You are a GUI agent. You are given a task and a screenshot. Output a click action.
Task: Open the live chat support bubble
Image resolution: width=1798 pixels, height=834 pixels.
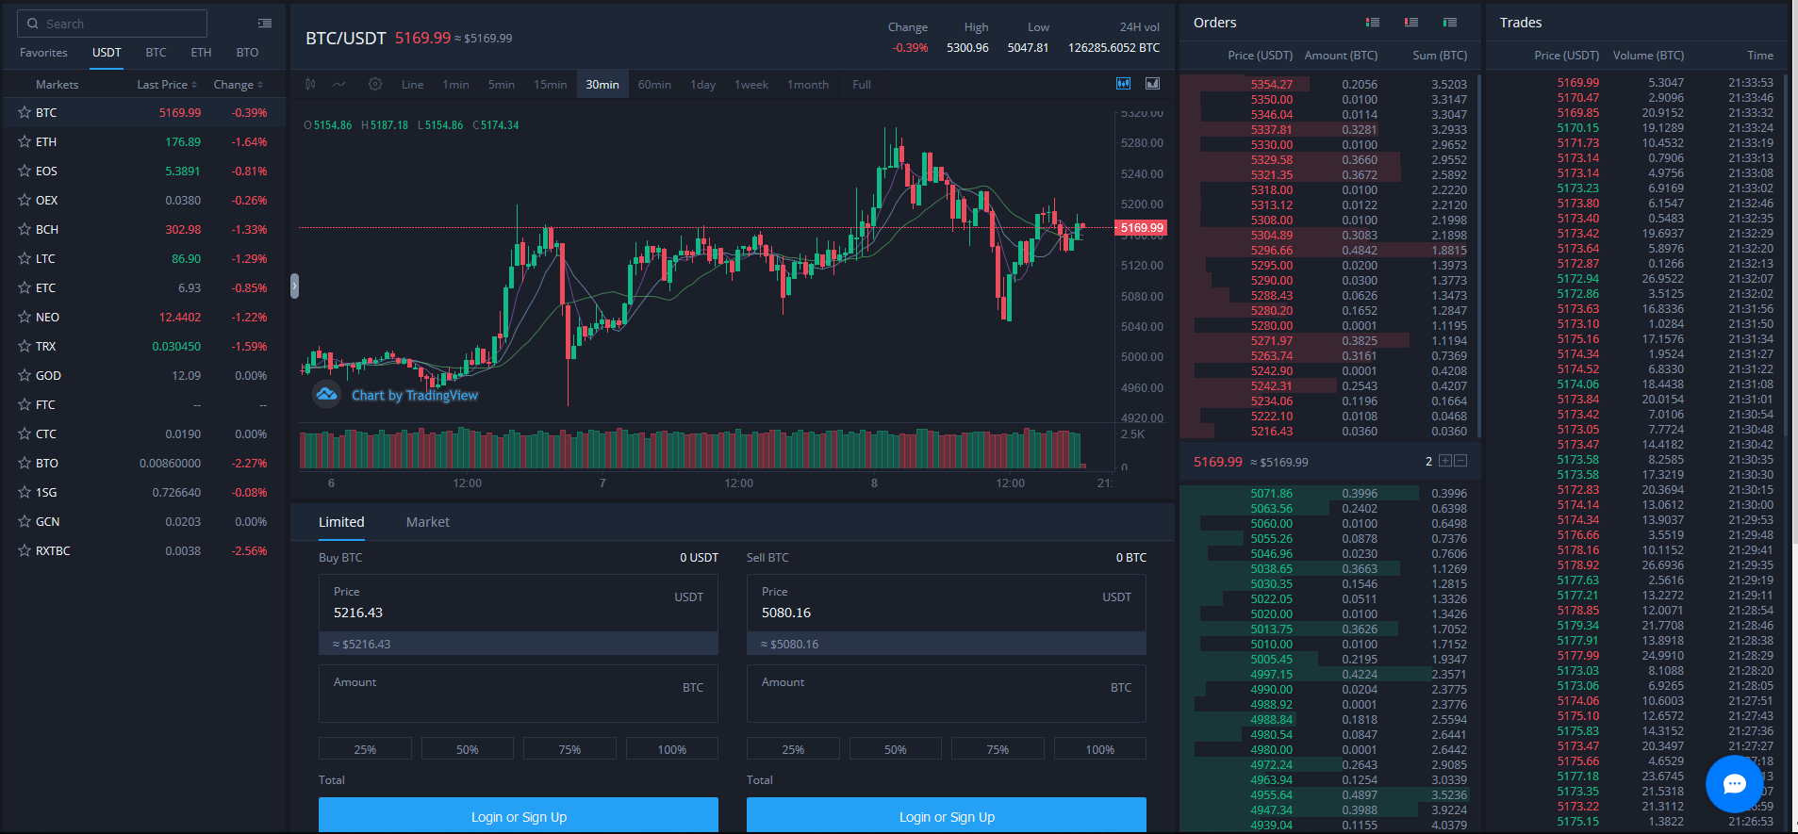tap(1734, 783)
